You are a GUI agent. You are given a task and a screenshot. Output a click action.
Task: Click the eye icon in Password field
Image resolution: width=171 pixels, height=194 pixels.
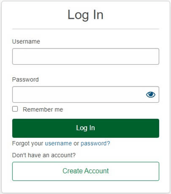(x=150, y=95)
